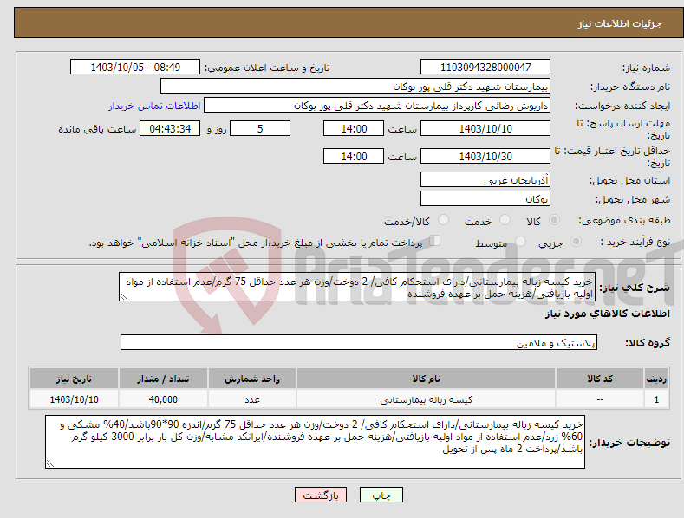
Task: Click the کد کالا column header
Action: [x=600, y=379]
